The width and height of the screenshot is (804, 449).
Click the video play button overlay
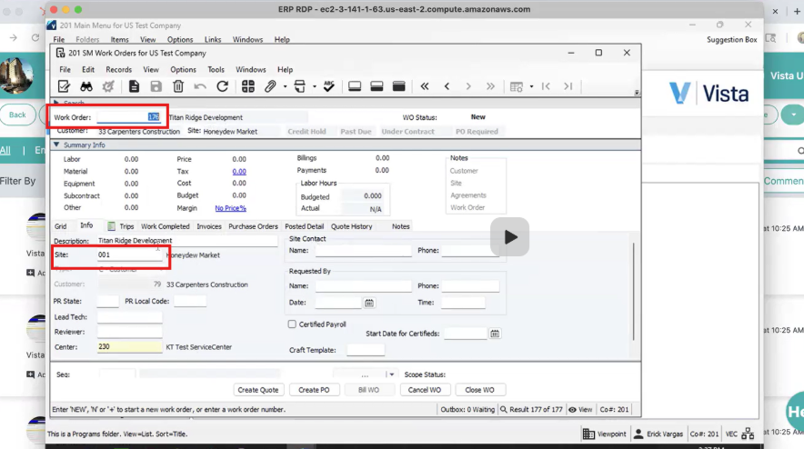tap(509, 237)
